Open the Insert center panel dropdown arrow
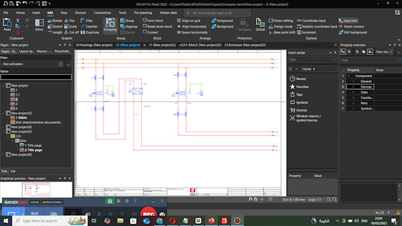Image resolution: width=402 pixels, height=226 pixels. point(330,53)
